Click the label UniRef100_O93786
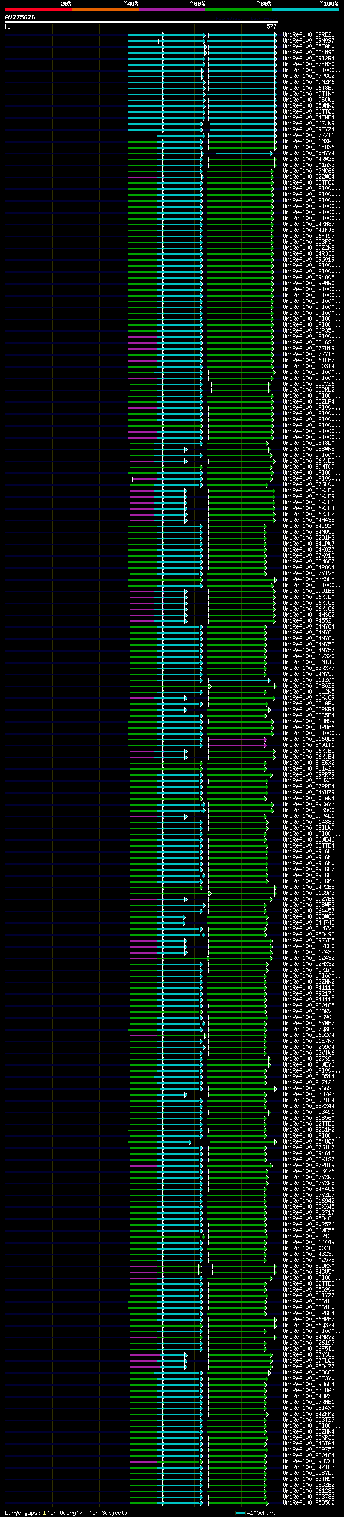Screen dimensions: 344x1517 coord(309,1496)
